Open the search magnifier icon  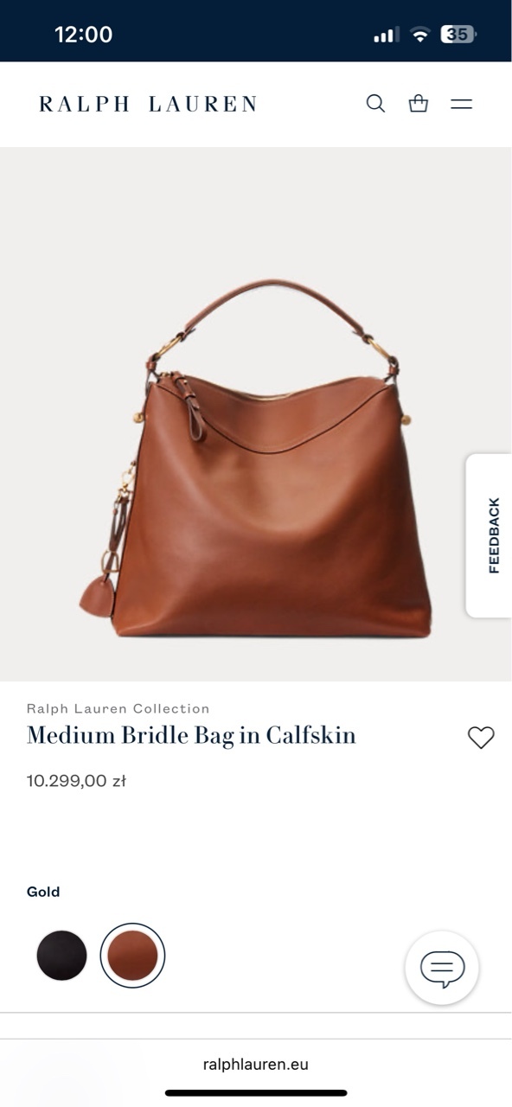pyautogui.click(x=375, y=104)
